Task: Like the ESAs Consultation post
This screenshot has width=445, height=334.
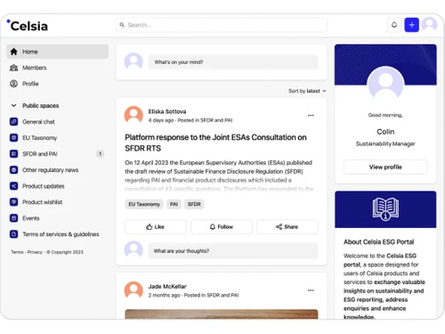Action: coord(156,227)
